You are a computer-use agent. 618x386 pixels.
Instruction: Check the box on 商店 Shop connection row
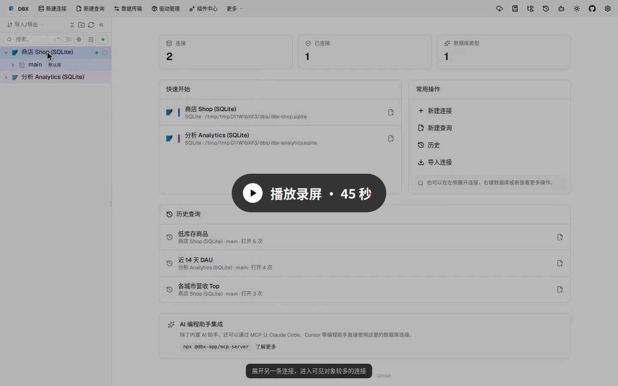pyautogui.click(x=105, y=53)
